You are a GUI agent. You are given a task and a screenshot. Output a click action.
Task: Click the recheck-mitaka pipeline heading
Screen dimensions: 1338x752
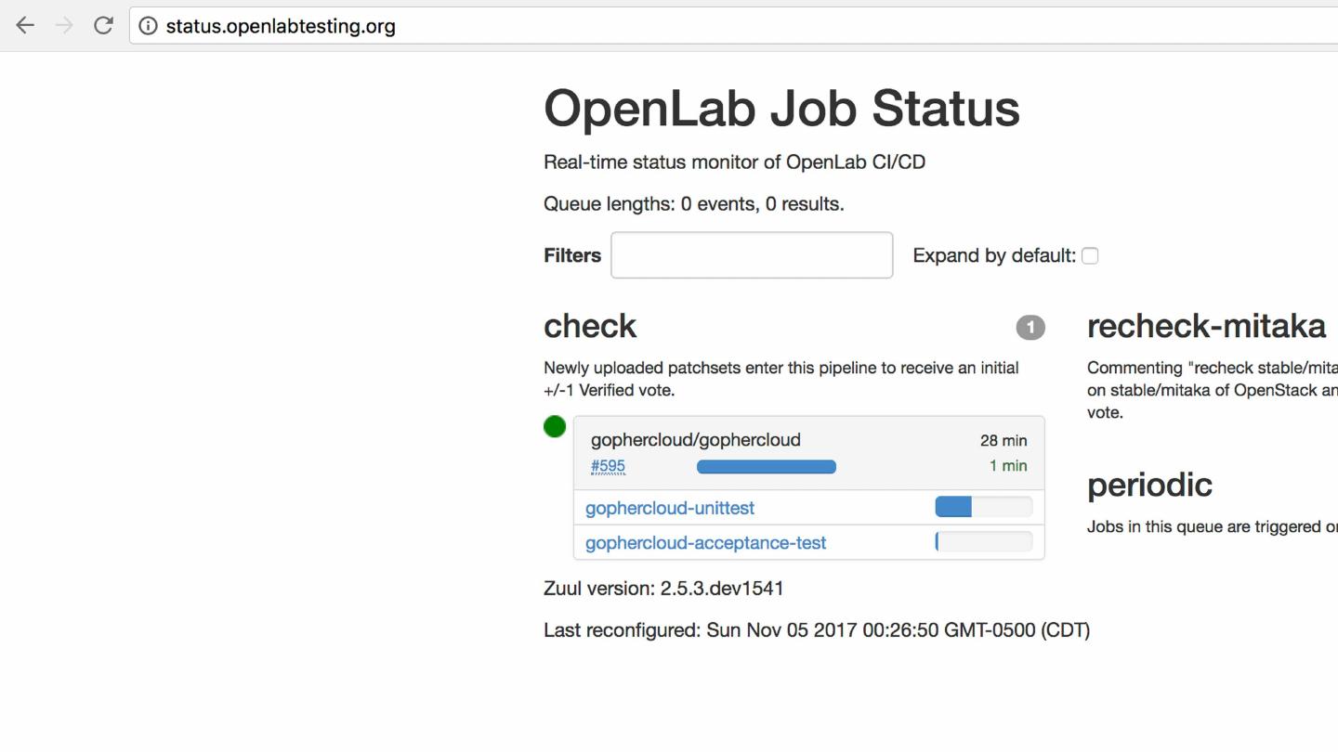(x=1206, y=327)
